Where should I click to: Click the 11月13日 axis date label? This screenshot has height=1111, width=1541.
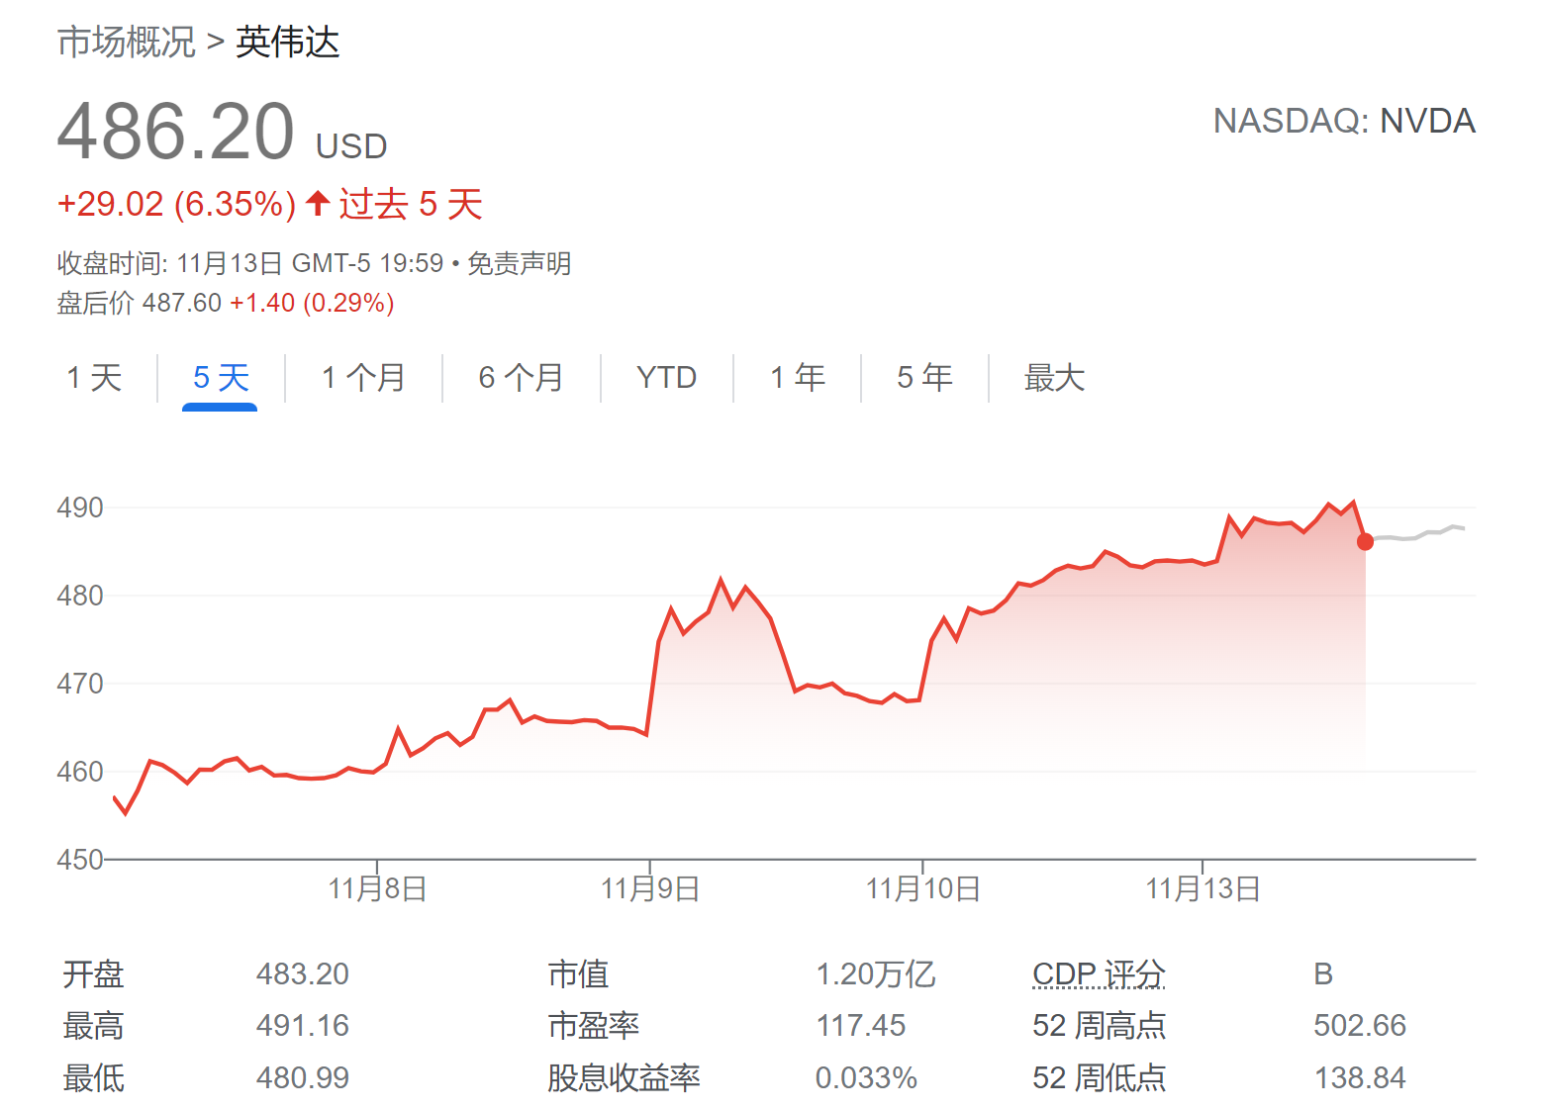click(1203, 888)
